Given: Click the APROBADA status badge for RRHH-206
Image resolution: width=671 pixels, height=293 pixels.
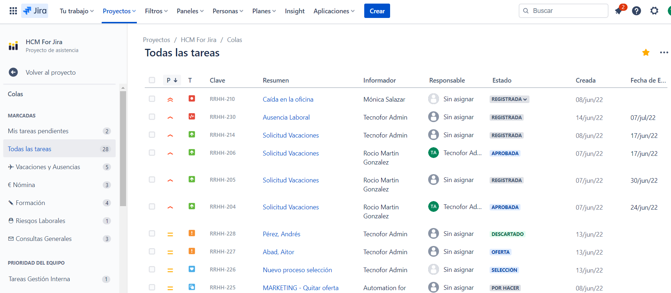Looking at the screenshot, I should click(x=505, y=153).
